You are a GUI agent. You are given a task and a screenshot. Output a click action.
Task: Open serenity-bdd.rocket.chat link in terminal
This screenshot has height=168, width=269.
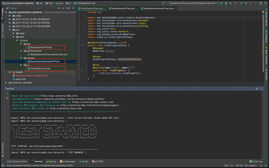(x=93, y=102)
